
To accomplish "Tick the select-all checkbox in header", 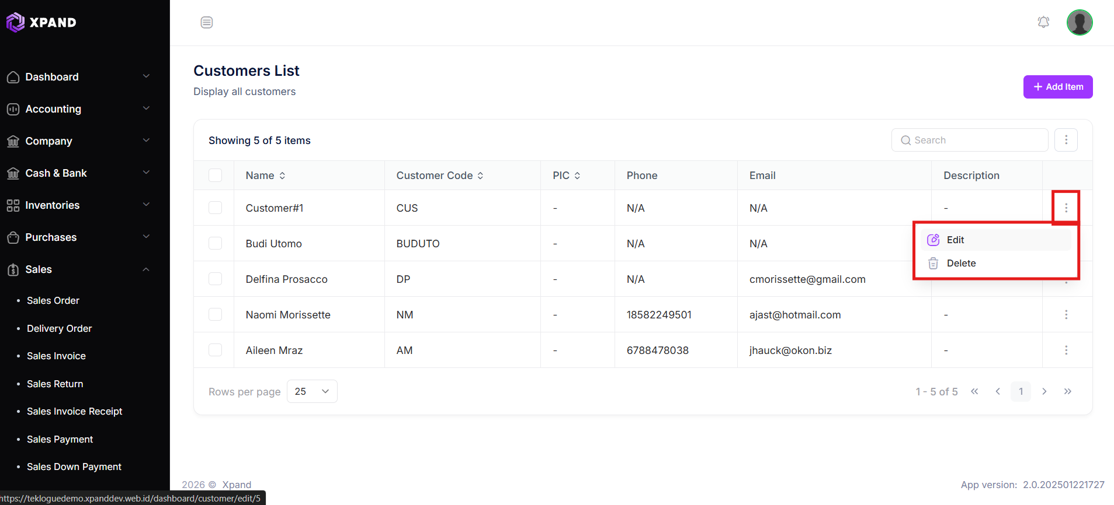I will point(215,175).
